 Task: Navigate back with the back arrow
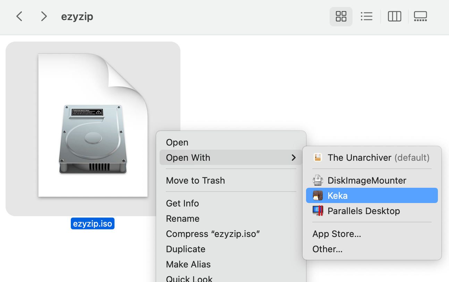19,16
